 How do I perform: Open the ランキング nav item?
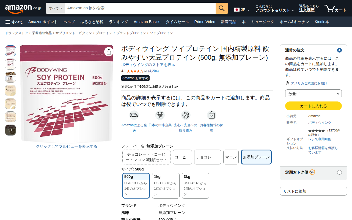point(119,22)
